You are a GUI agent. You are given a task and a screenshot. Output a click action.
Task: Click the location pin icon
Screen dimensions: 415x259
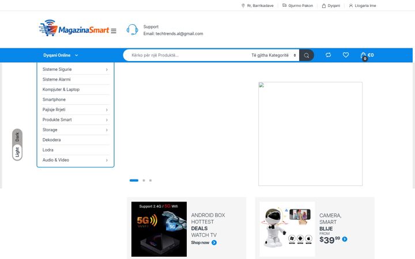point(243,6)
